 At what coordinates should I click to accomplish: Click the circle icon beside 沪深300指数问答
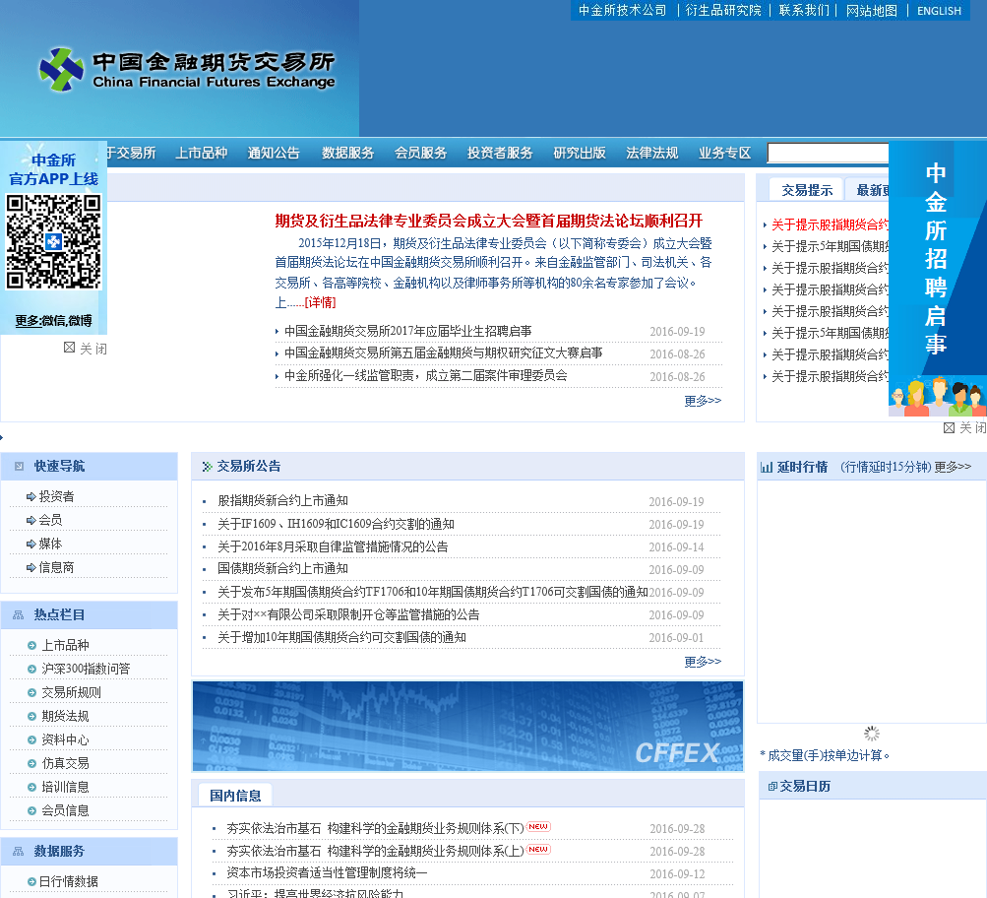click(32, 669)
